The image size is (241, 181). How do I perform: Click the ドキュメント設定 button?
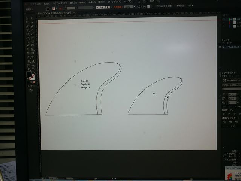[x=164, y=6]
